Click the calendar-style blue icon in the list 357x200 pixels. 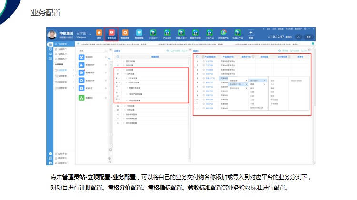point(81,88)
